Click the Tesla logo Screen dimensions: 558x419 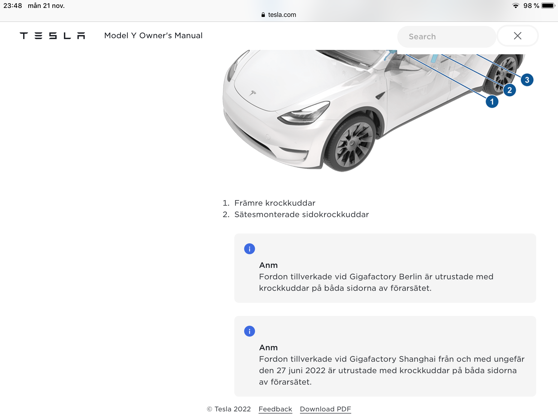click(x=52, y=36)
